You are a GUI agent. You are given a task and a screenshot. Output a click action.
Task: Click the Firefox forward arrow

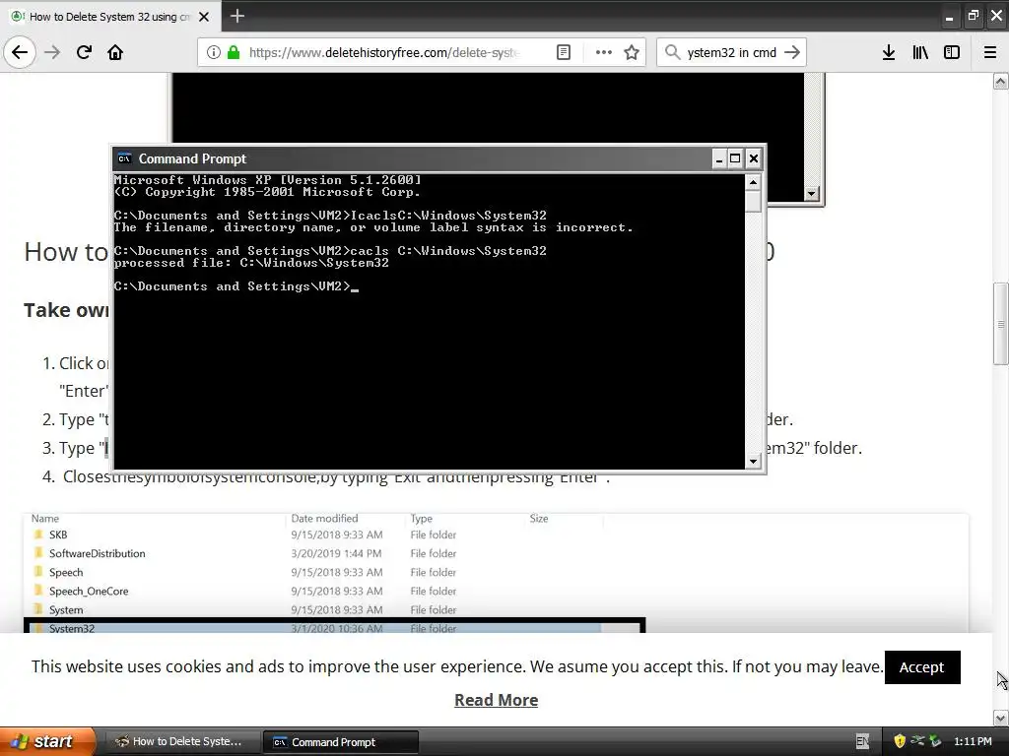pos(52,52)
